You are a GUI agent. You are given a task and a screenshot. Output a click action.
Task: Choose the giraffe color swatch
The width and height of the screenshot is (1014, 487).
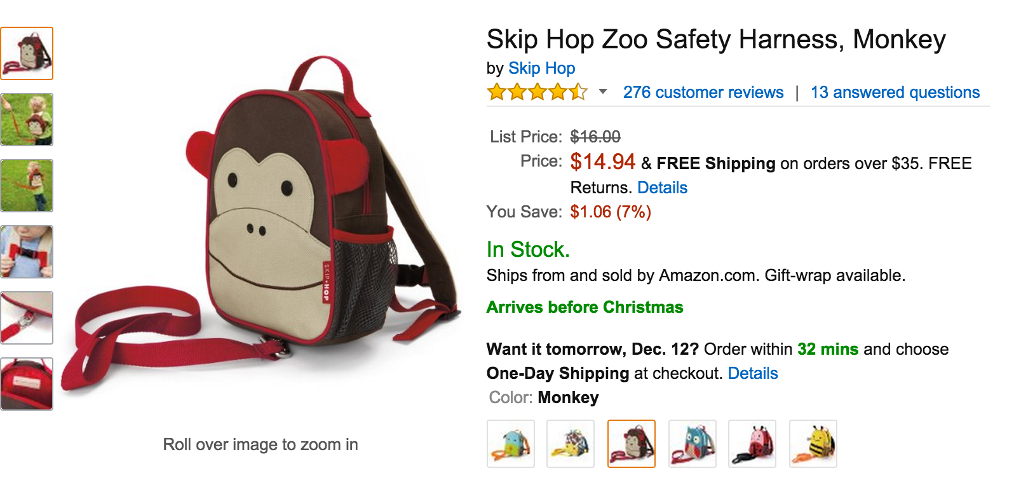coord(571,444)
